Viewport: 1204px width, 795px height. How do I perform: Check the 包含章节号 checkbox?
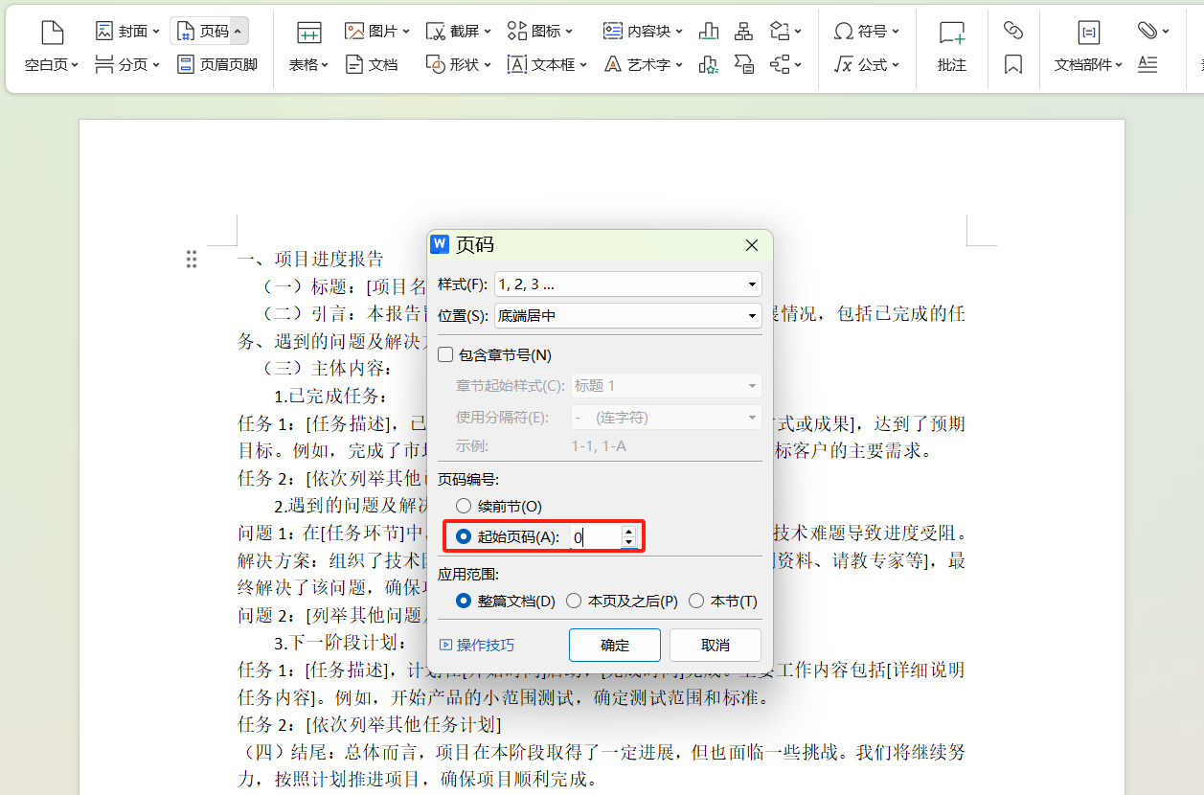tap(445, 353)
